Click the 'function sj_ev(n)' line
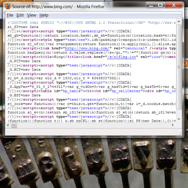188x188 pixels. coord(92,112)
